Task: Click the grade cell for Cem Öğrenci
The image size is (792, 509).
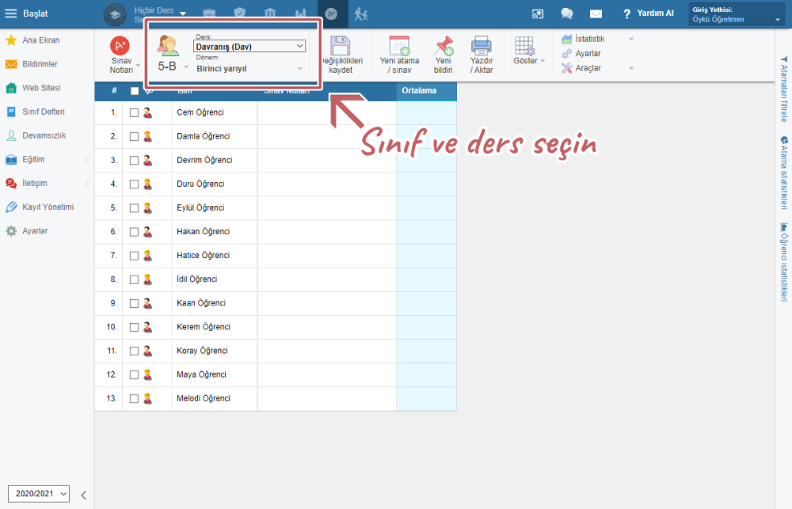Action: pos(327,113)
